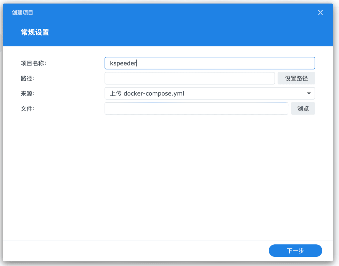Click the 文件 label
The image size is (339, 266).
(27, 109)
